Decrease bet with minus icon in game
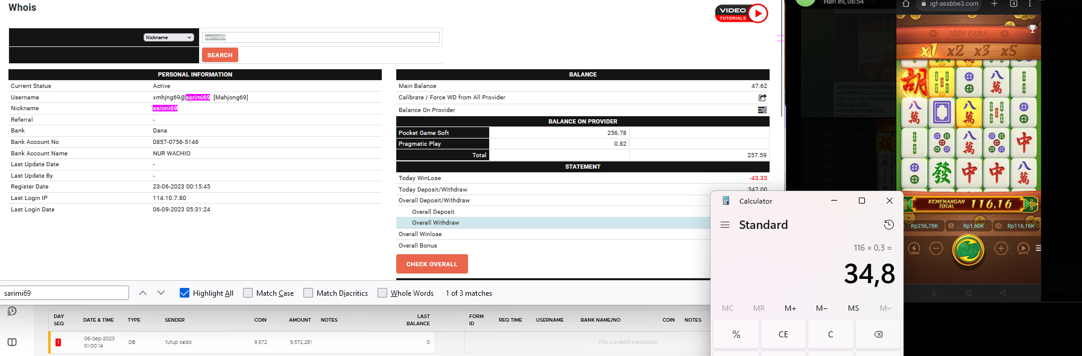Screen dimensions: 1082x356 pos(935,248)
